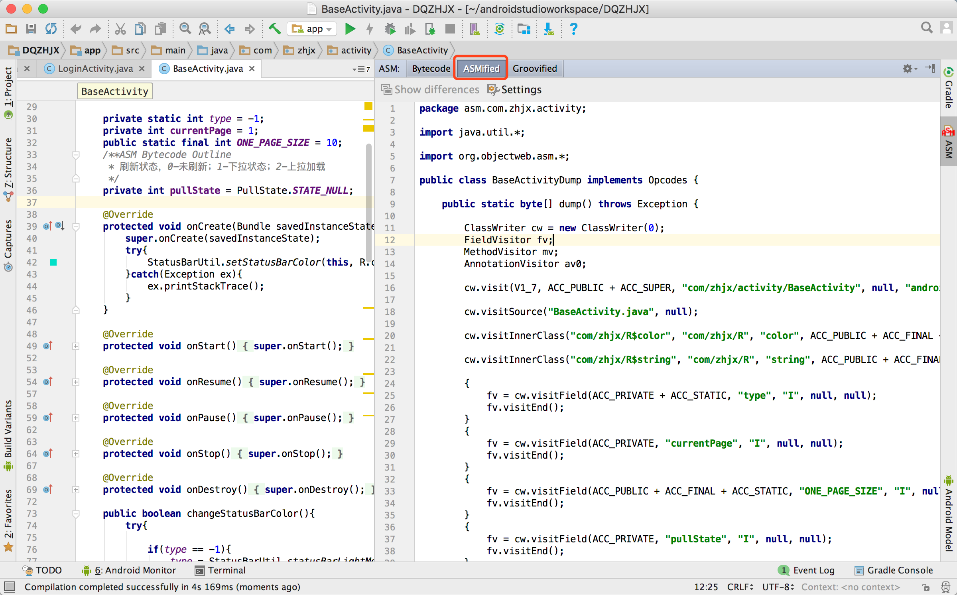Click the Save All toolbar icon
Viewport: 957px width, 595px height.
(x=31, y=29)
